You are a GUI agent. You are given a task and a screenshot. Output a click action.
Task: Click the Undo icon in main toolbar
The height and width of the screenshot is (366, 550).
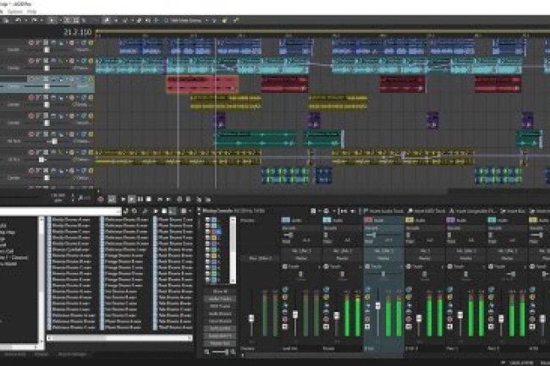click(18, 20)
